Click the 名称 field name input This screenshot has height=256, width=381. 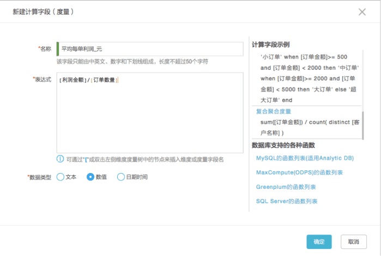pos(150,49)
